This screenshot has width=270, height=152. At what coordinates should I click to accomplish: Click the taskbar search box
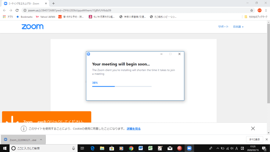(44, 148)
